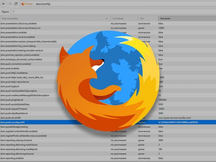Select dom.push.maxQuotaPerSubscription row
The image size is (216, 162).
pos(108,91)
